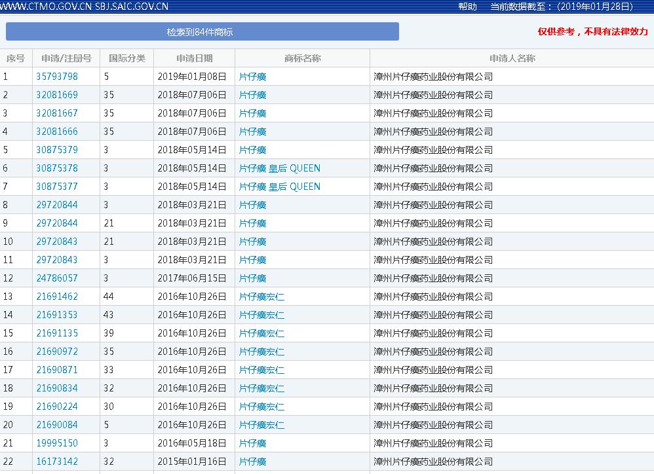
Task: Open 片仔癀 trademark name for 16173142
Action: (x=253, y=462)
